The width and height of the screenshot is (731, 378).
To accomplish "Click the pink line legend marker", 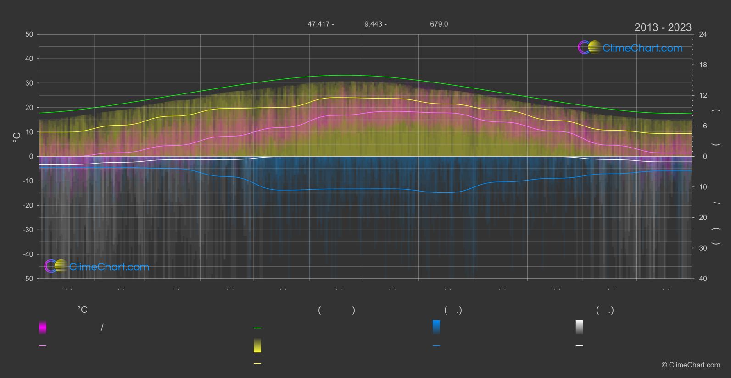I will [43, 346].
